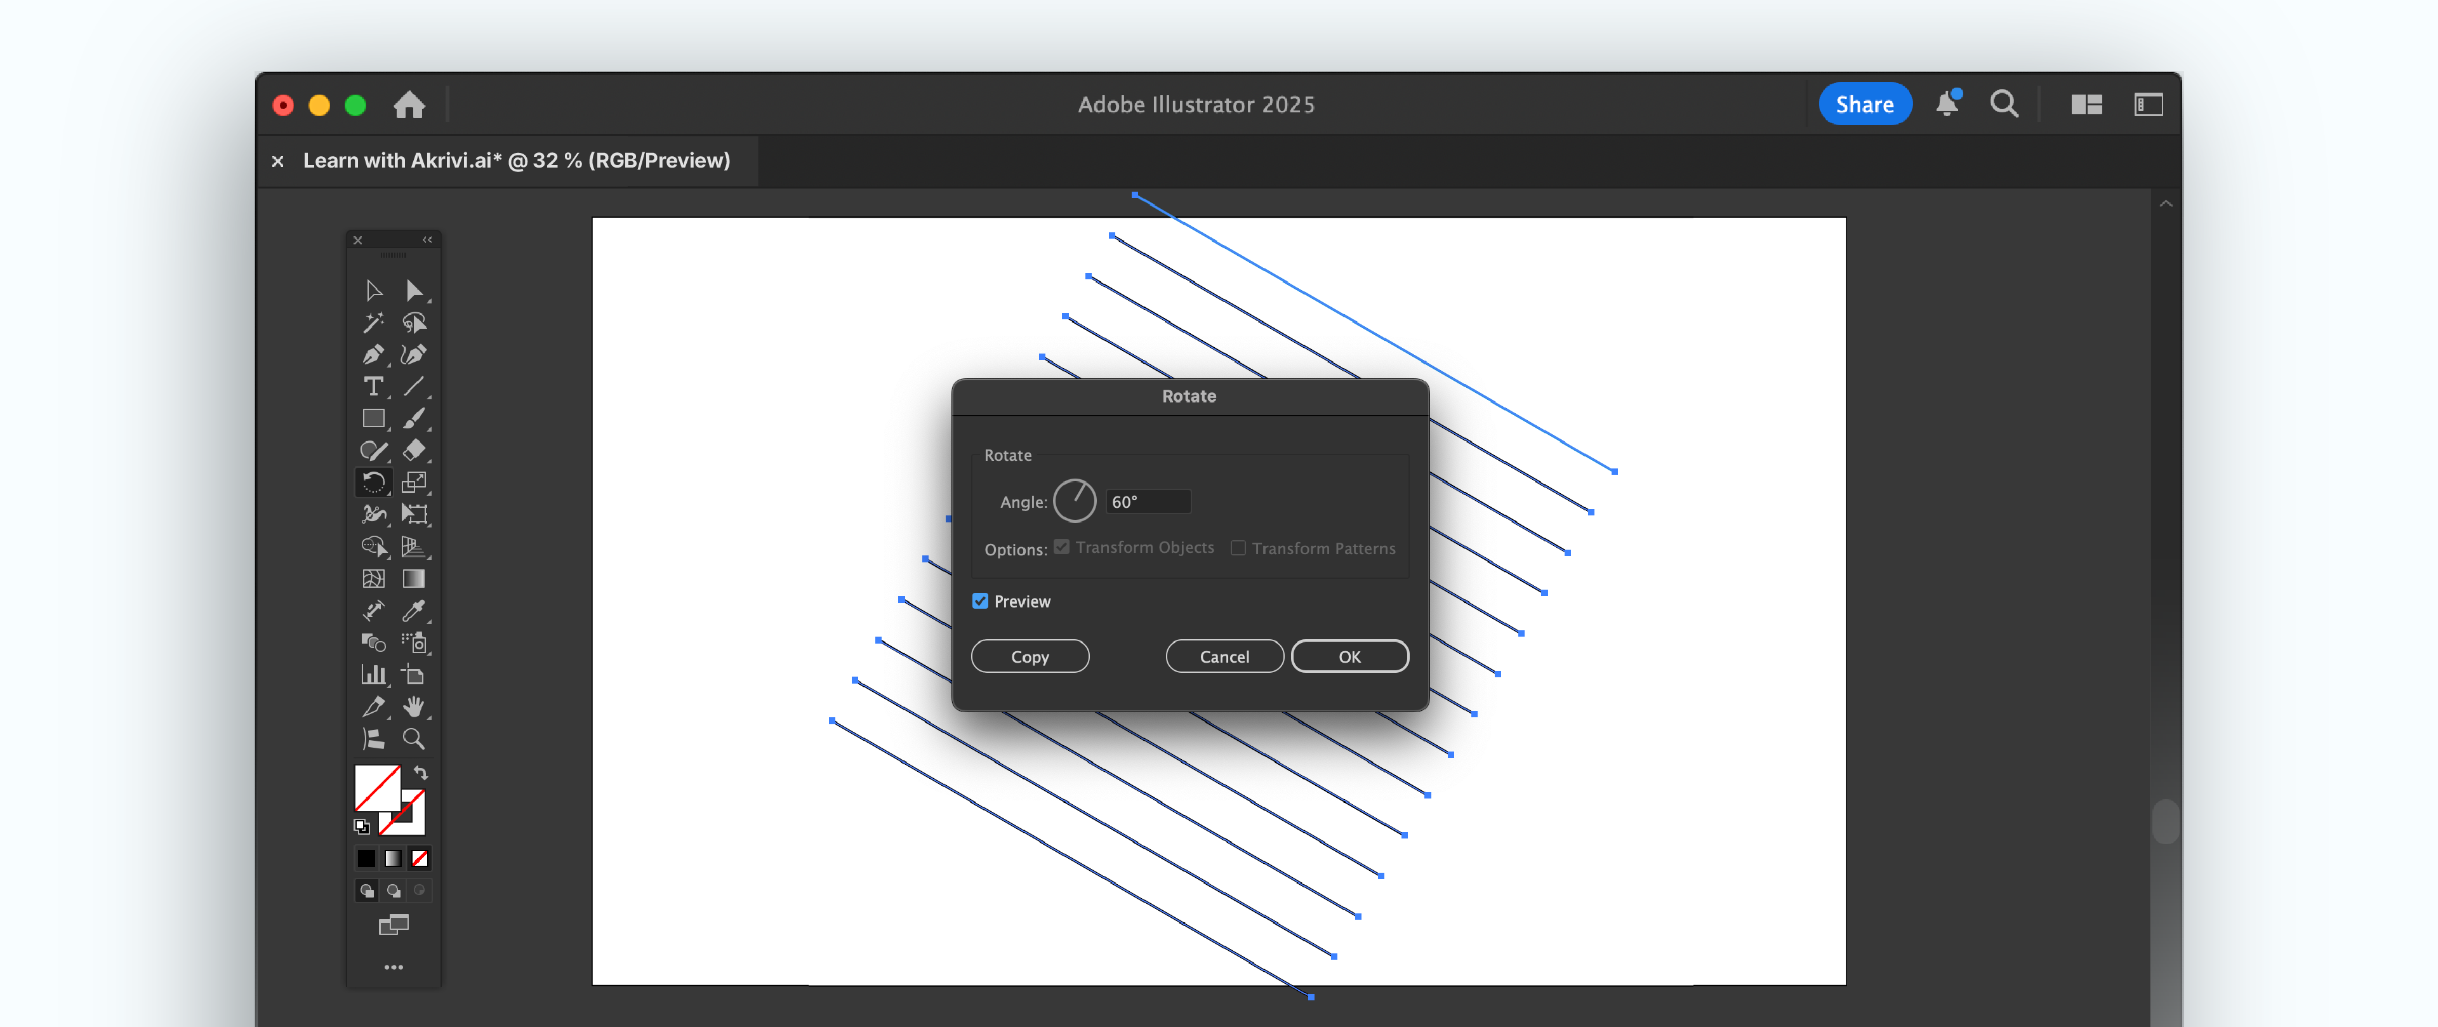Screen dimensions: 2438x1027
Task: Open Edit Toolbar three-dots button
Action: coord(394,967)
